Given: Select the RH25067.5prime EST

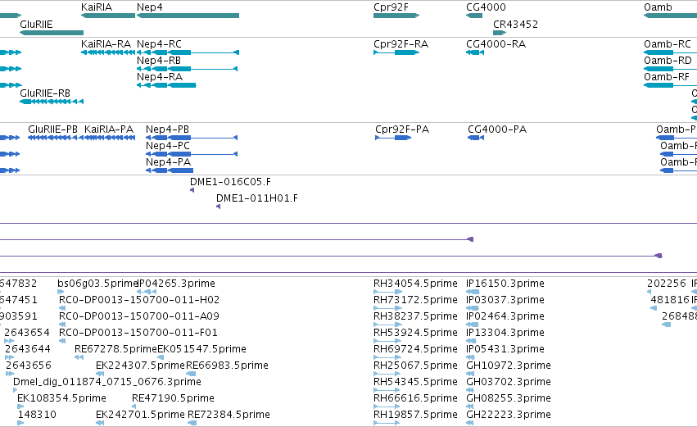Looking at the screenshot, I should click(387, 374).
